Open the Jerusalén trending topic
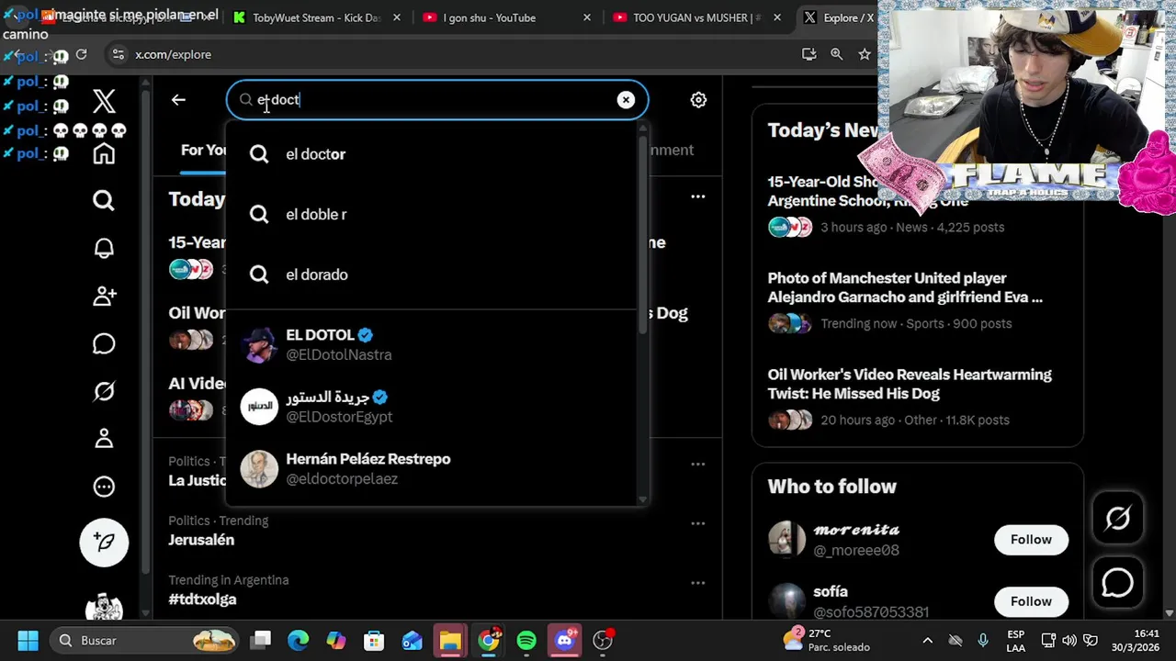This screenshot has height=661, width=1176. [x=201, y=540]
